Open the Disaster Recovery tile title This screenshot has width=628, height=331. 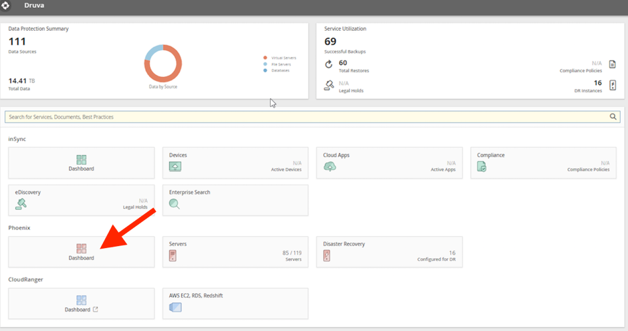pos(344,244)
